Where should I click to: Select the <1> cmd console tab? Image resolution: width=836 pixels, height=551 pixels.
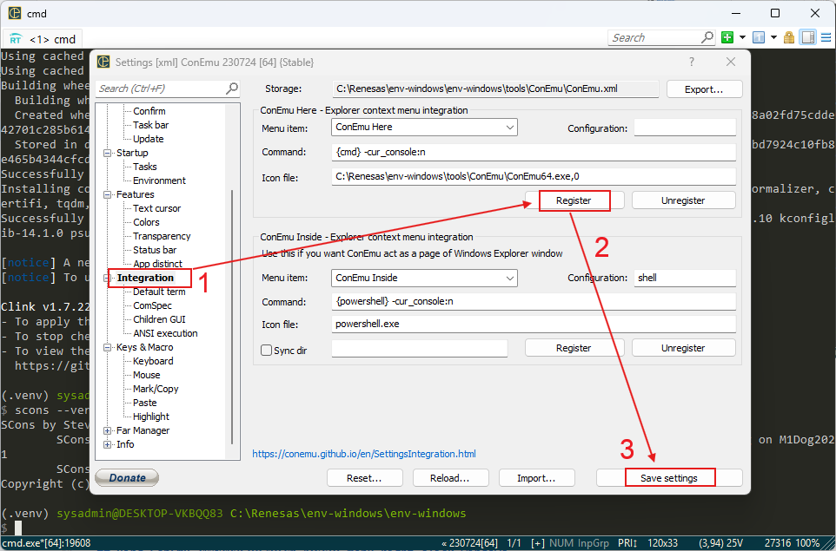point(43,39)
